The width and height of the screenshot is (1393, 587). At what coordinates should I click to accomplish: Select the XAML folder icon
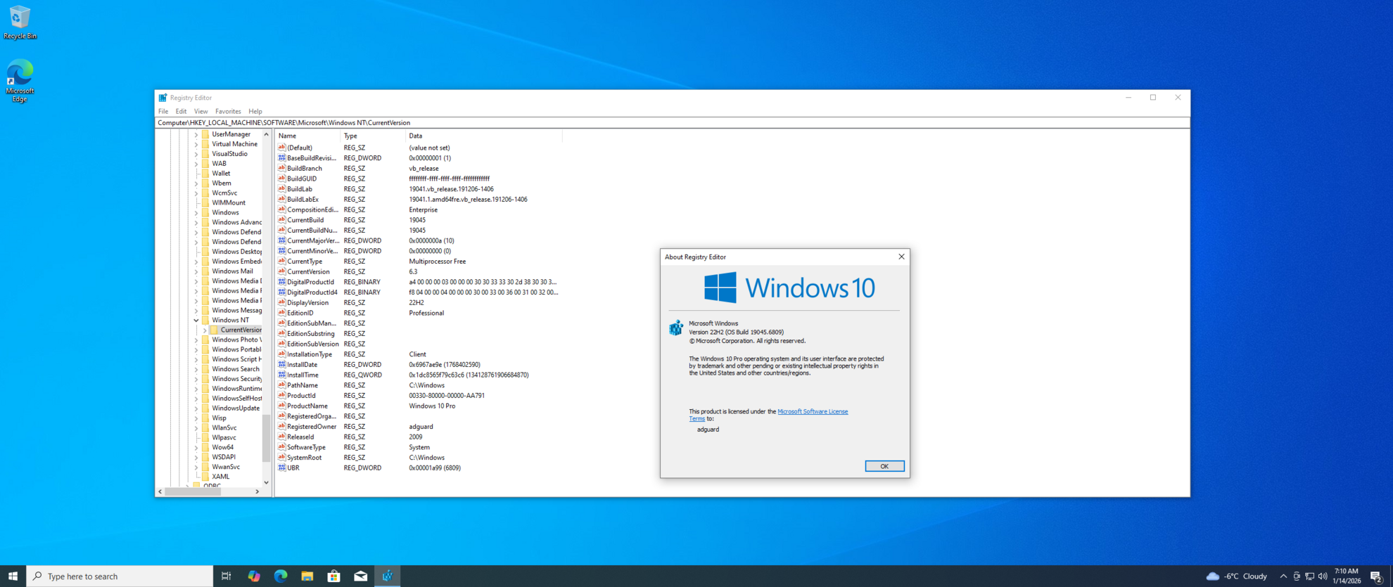coord(205,476)
